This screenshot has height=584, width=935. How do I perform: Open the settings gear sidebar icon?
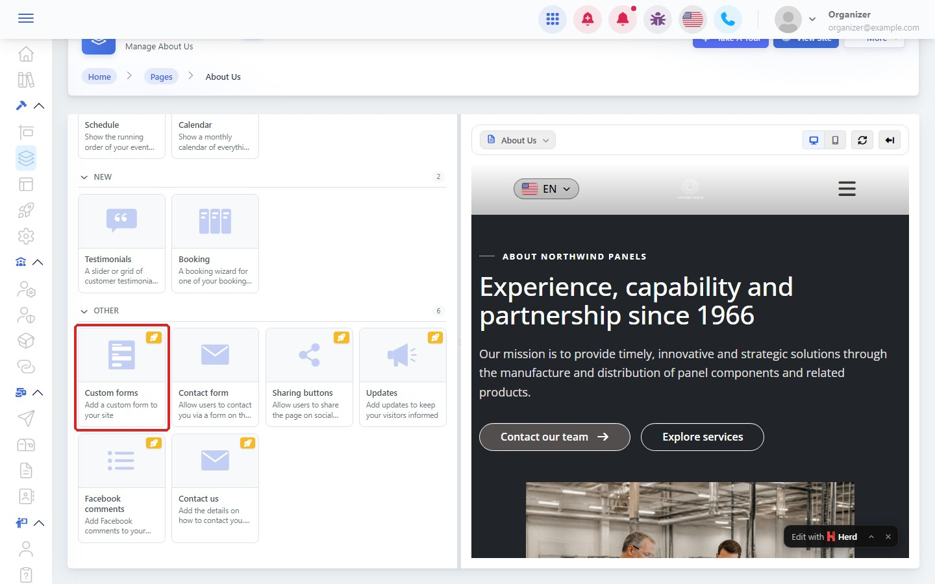26,236
